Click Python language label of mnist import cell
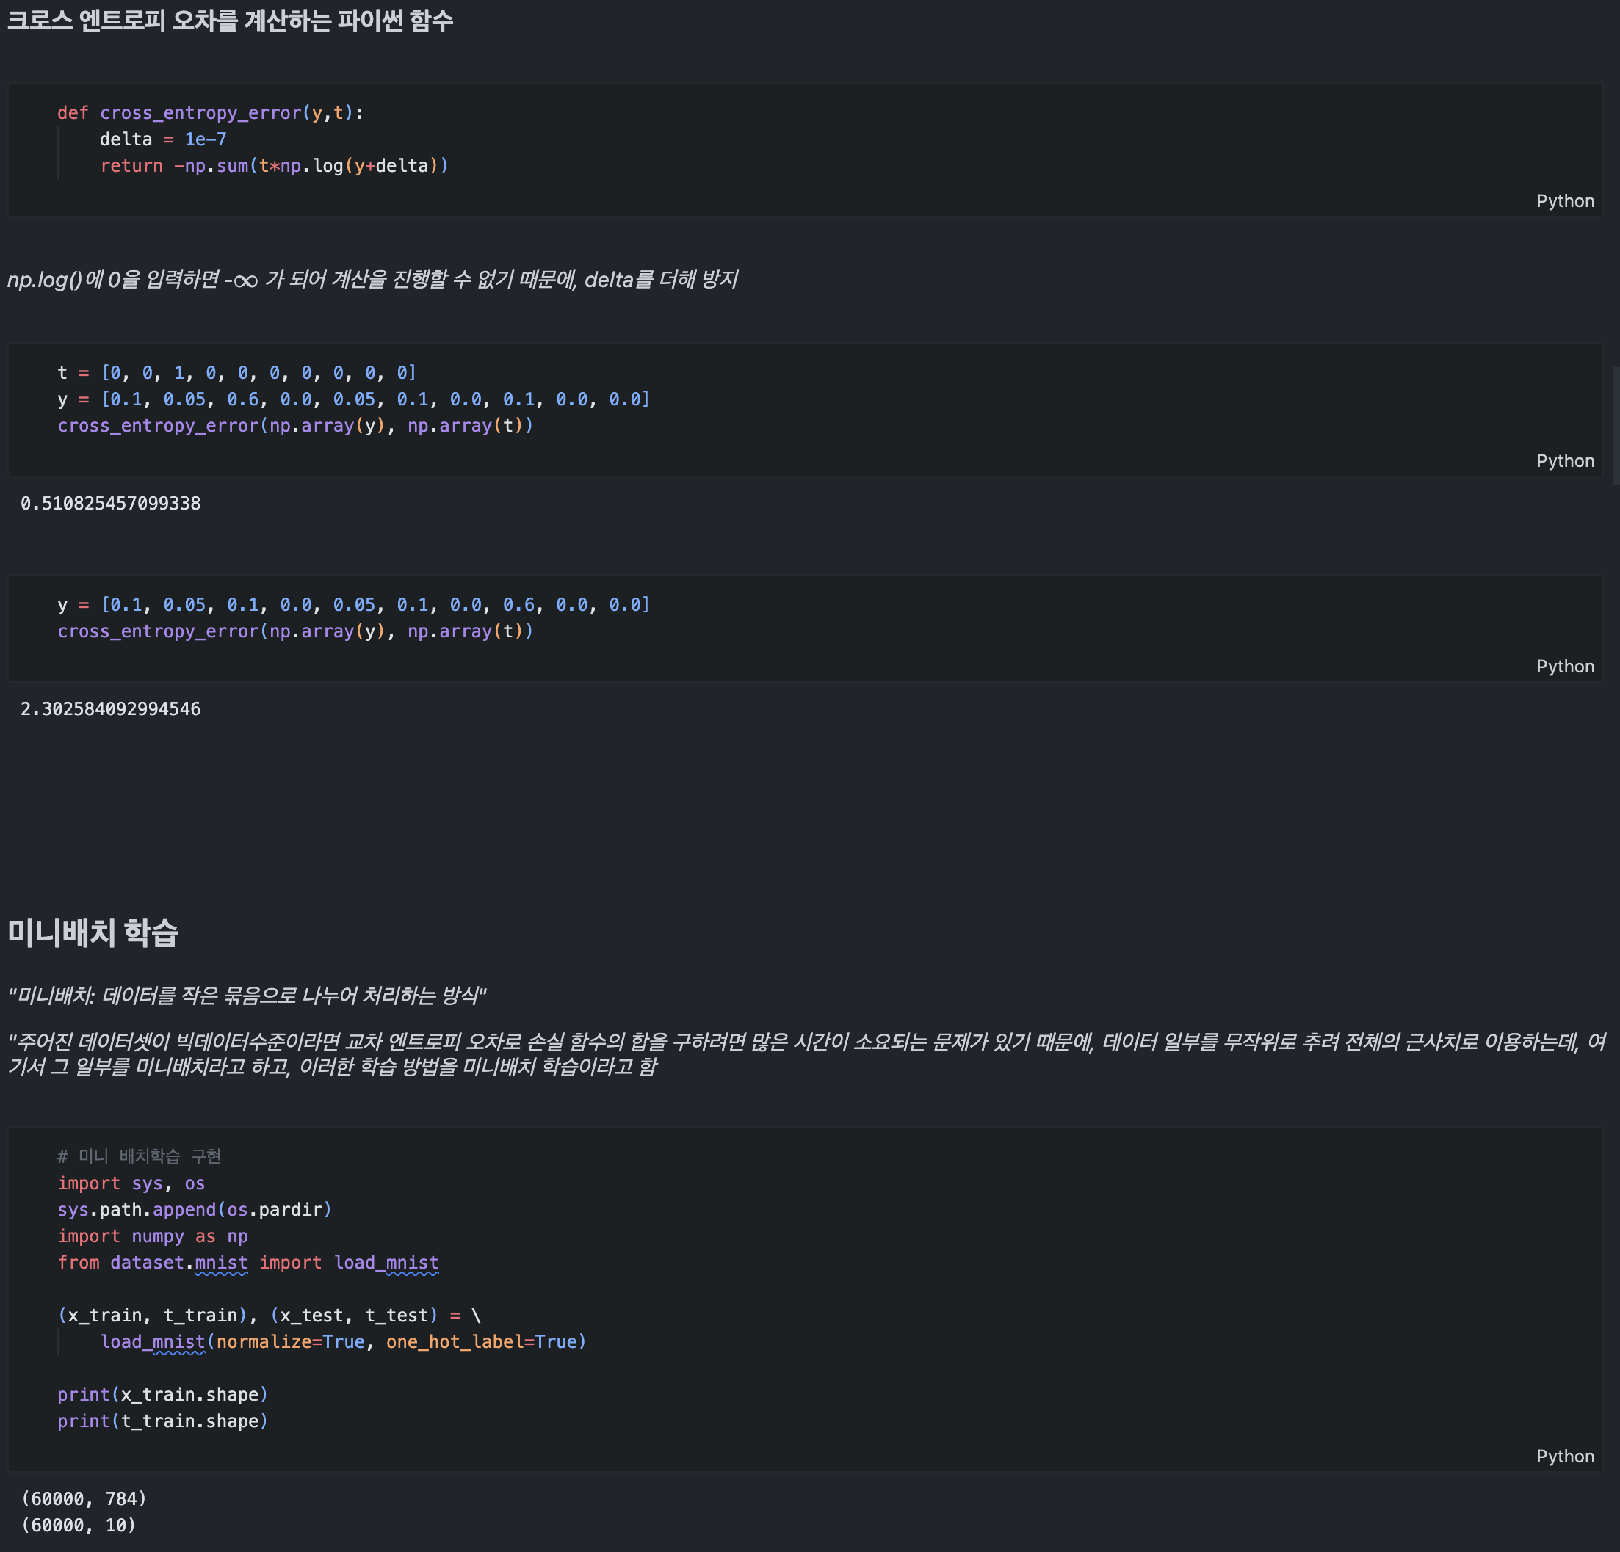Screen dimensions: 1620x1552 (x=1565, y=1456)
